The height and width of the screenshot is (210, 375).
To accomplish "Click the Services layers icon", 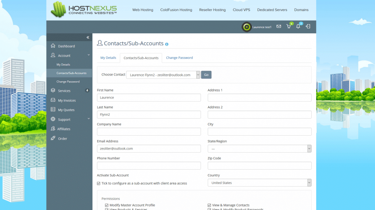I will click(x=53, y=91).
